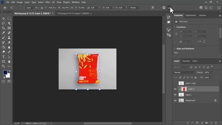Collapse the Transform section

tap(174, 27)
